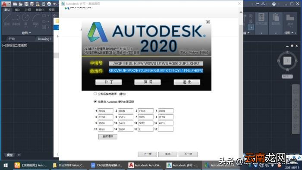Click the 算号 button in the keygen
This screenshot has width=302, height=170.
[x=148, y=82]
